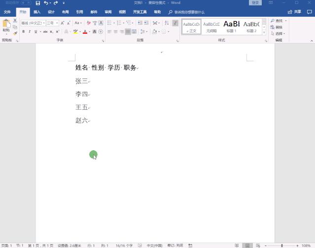
Task: Click the 查找 find button
Action: [277, 21]
